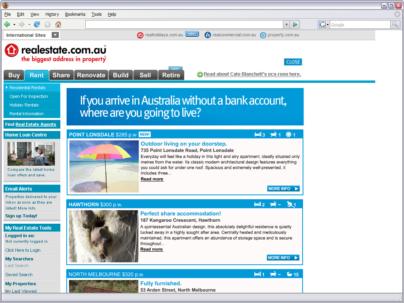Click the green Go button beside address bar
Viewport: 404px width, 303px height.
[295, 25]
